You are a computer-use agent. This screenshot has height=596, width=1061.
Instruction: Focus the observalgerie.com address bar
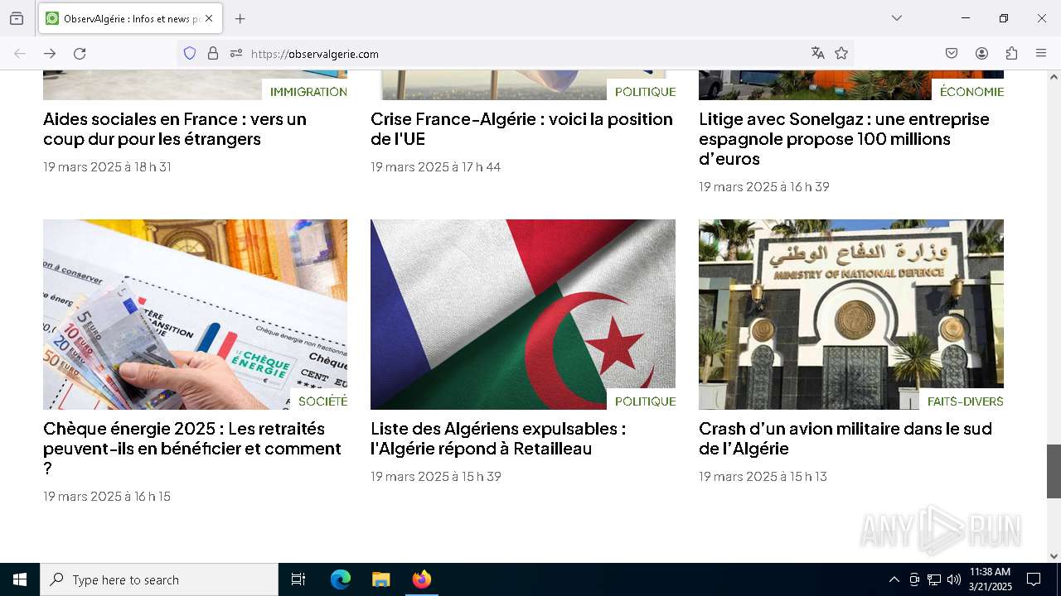[514, 54]
